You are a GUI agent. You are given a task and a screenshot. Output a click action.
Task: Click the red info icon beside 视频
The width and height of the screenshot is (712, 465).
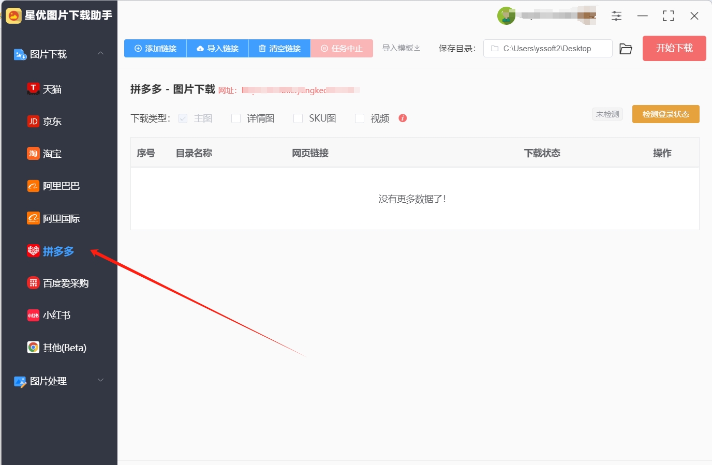pyautogui.click(x=403, y=118)
